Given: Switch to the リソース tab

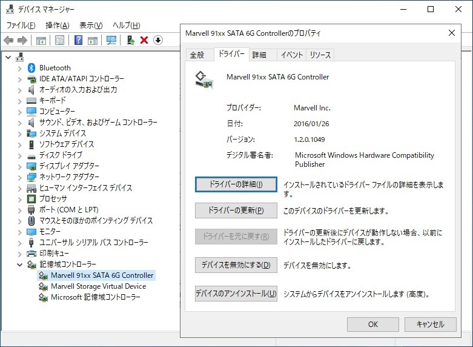Looking at the screenshot, I should click(320, 55).
